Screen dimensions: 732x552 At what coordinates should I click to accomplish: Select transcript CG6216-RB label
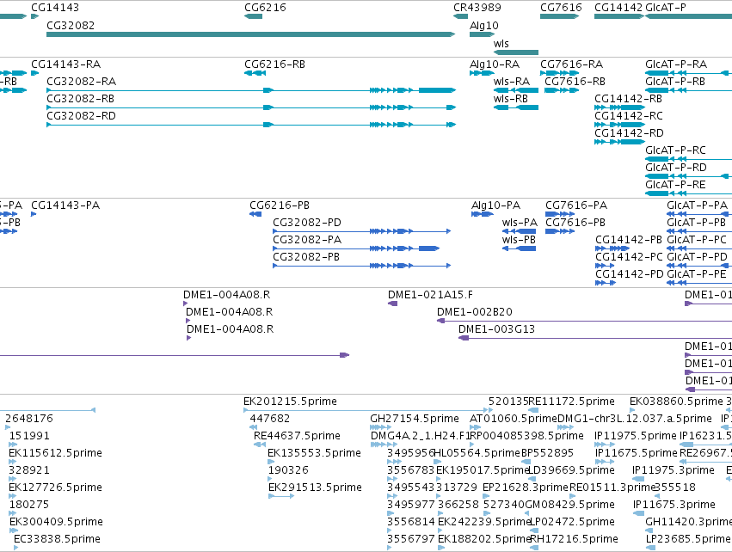coord(275,64)
